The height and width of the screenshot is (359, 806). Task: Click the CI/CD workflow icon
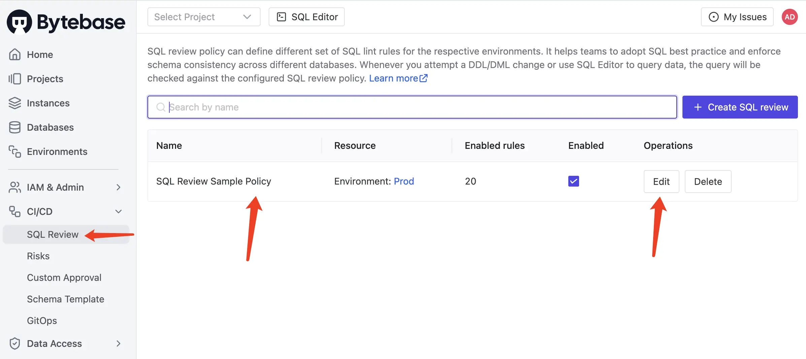pos(15,211)
